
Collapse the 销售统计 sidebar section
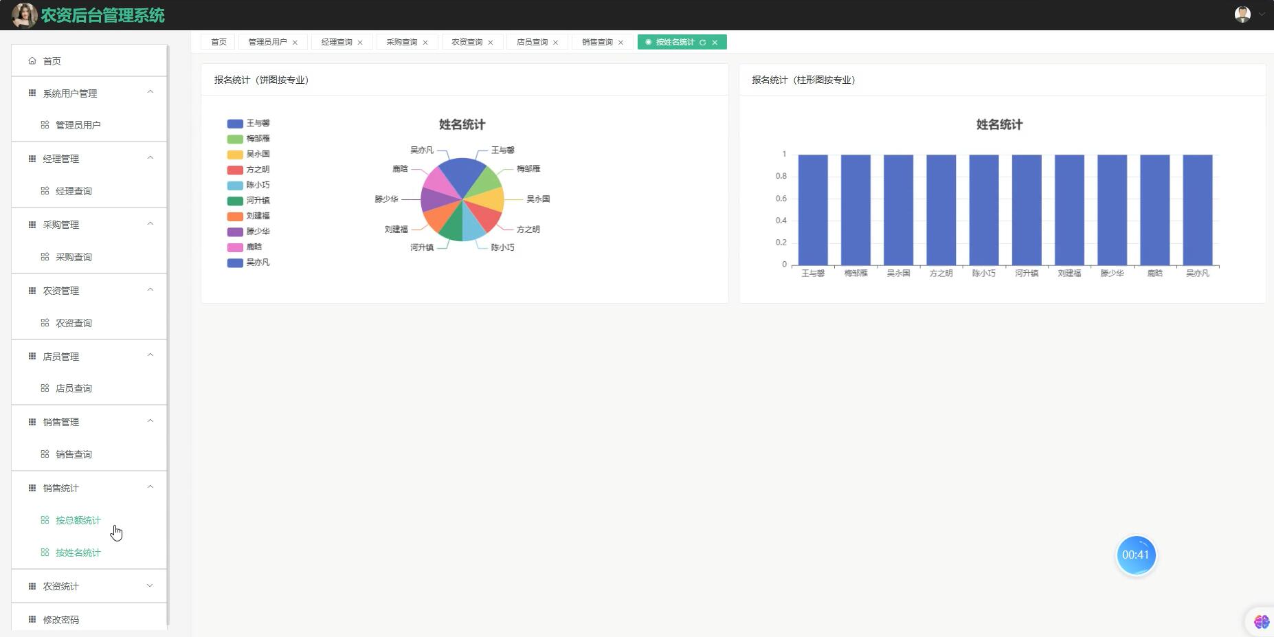150,487
